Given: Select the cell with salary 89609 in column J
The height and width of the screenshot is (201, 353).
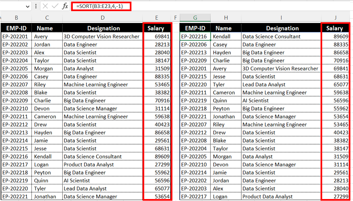Looking at the screenshot, I should pyautogui.click(x=335, y=36).
